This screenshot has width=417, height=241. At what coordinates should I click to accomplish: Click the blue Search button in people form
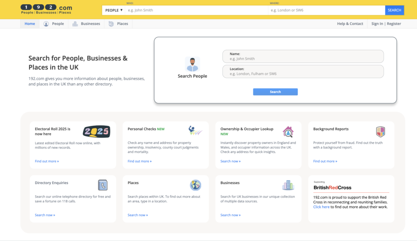tap(275, 92)
